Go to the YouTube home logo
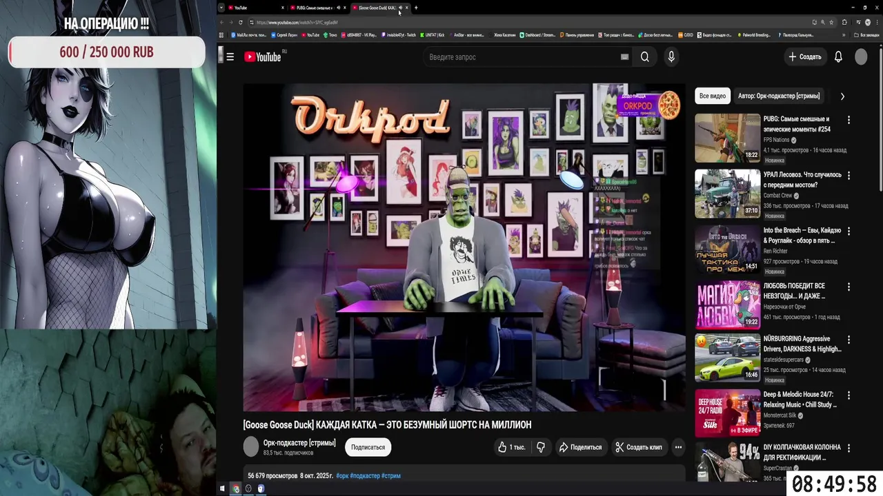This screenshot has width=883, height=496. [262, 57]
